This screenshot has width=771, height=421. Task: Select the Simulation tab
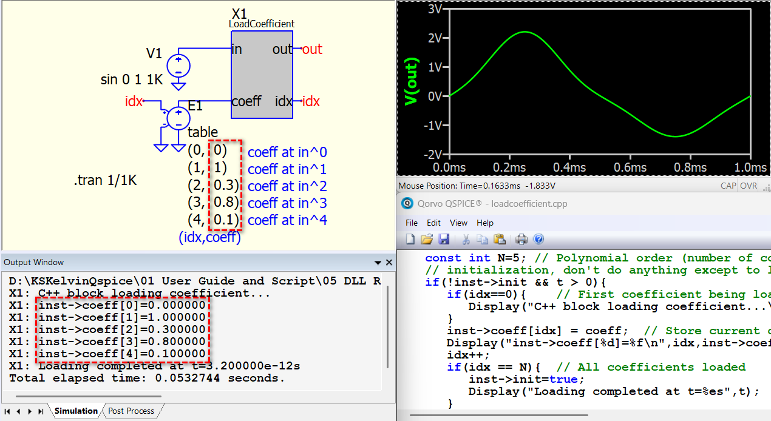pos(76,411)
